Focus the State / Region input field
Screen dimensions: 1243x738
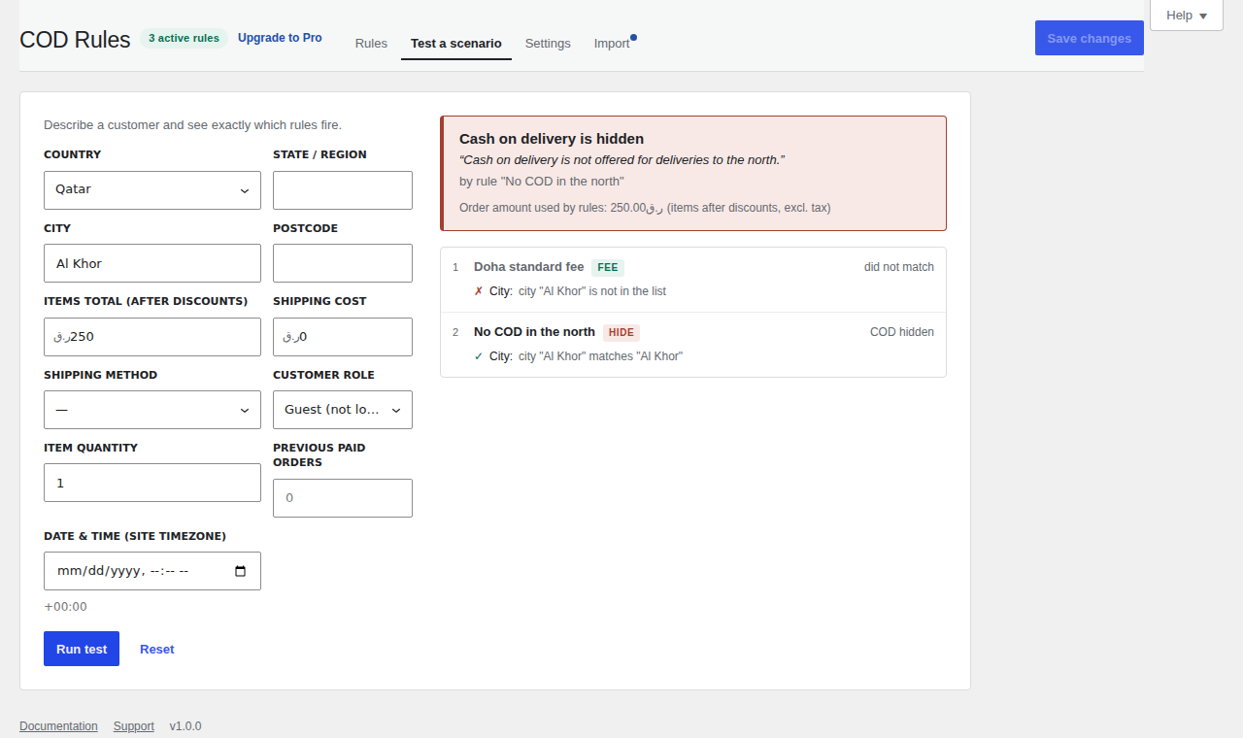point(343,190)
